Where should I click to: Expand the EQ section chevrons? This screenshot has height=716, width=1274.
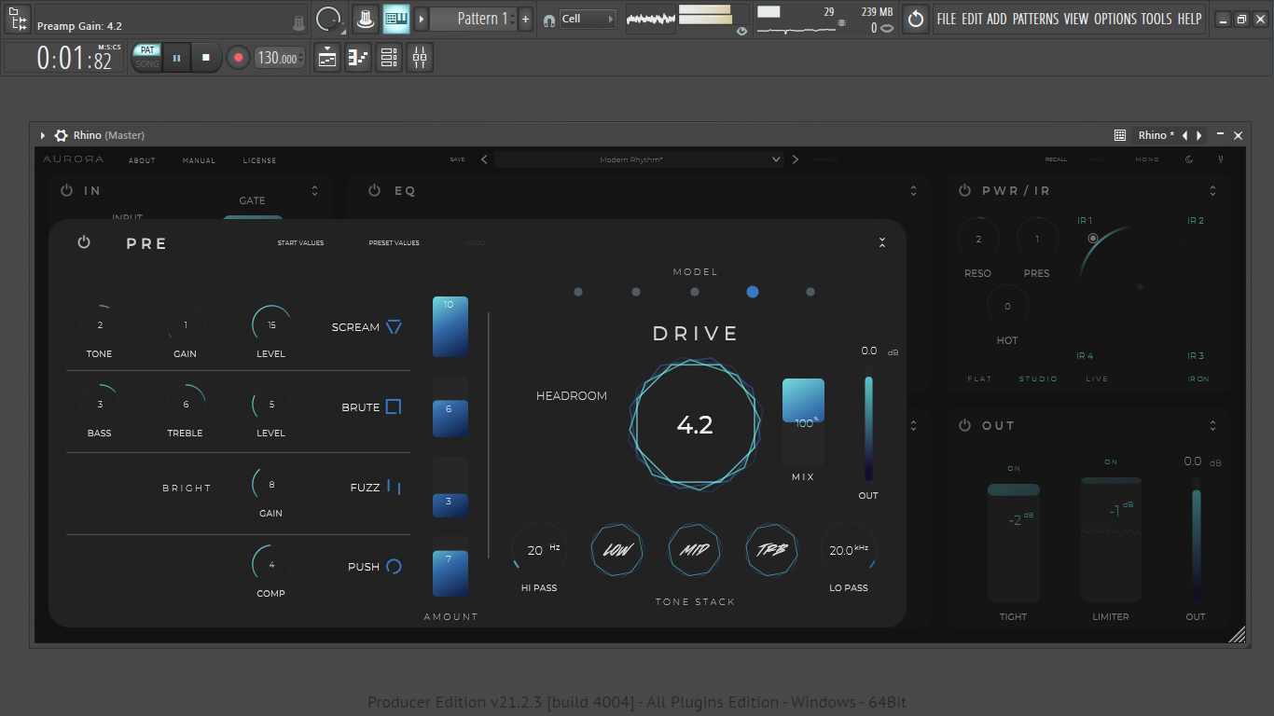(x=913, y=190)
